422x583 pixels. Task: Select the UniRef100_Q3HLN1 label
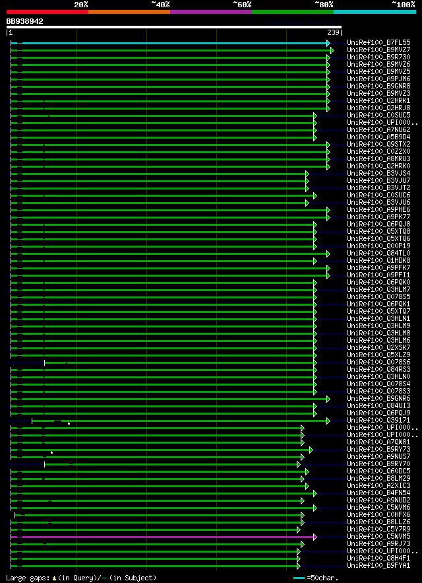coord(378,318)
